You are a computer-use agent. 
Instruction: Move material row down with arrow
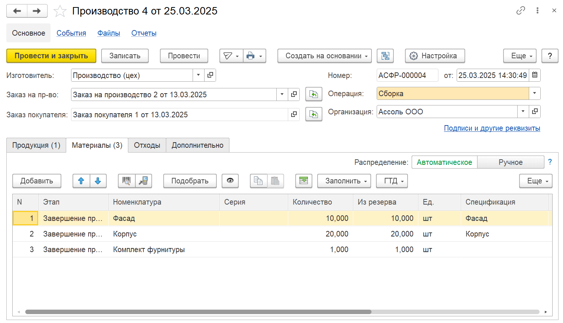click(98, 181)
